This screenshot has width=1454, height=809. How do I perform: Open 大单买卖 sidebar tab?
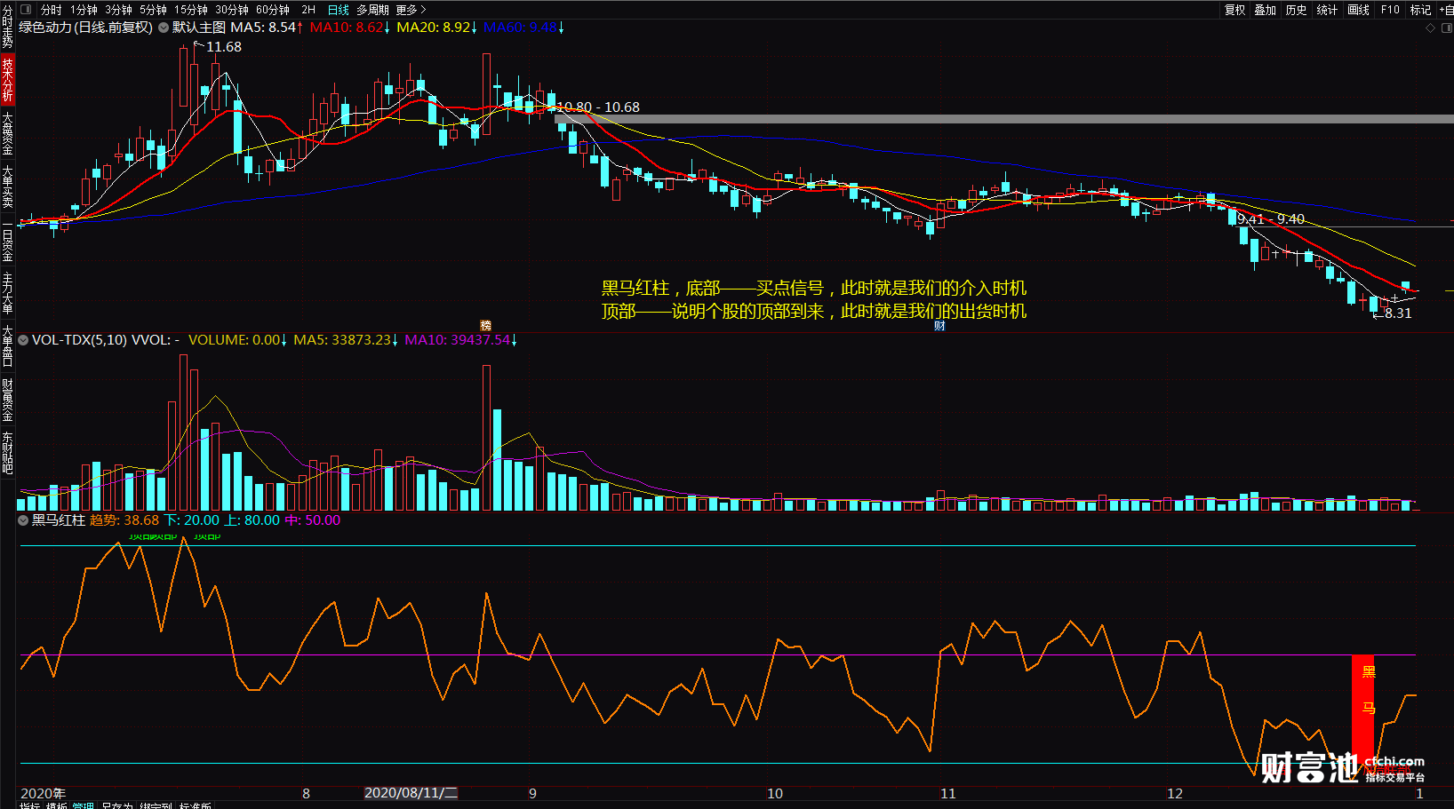[x=7, y=186]
